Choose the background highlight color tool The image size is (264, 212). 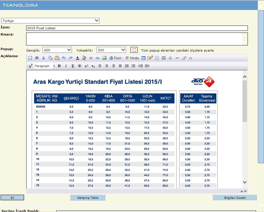84,58
